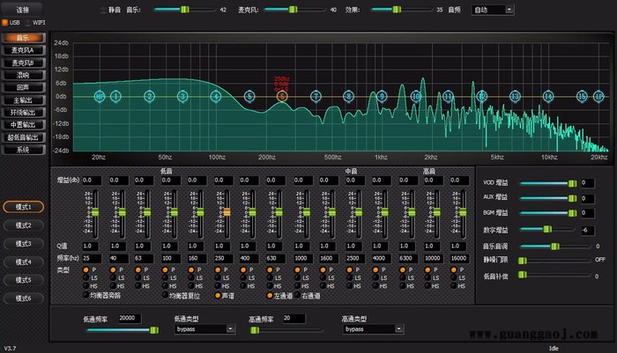
Task: Load preset 模式1
Action: (x=23, y=207)
